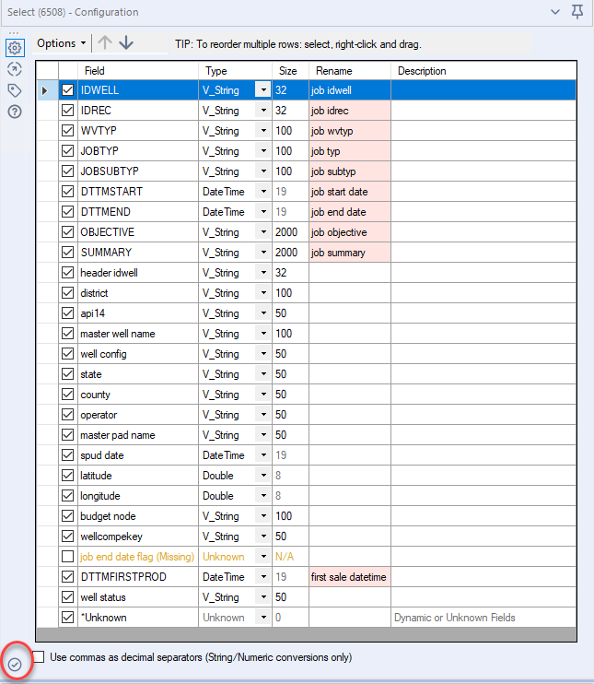Open type dropdown for spud date
The image size is (594, 684).
coord(263,455)
